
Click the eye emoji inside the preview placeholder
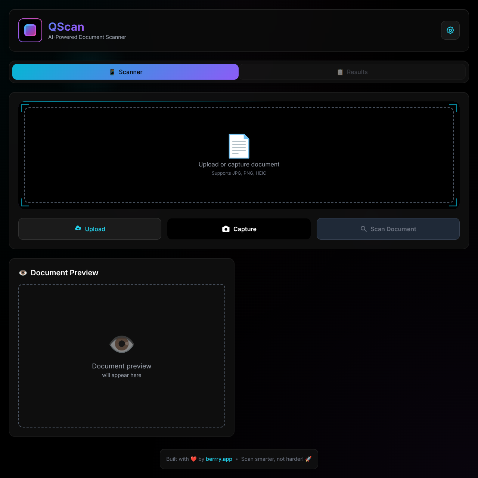[121, 344]
